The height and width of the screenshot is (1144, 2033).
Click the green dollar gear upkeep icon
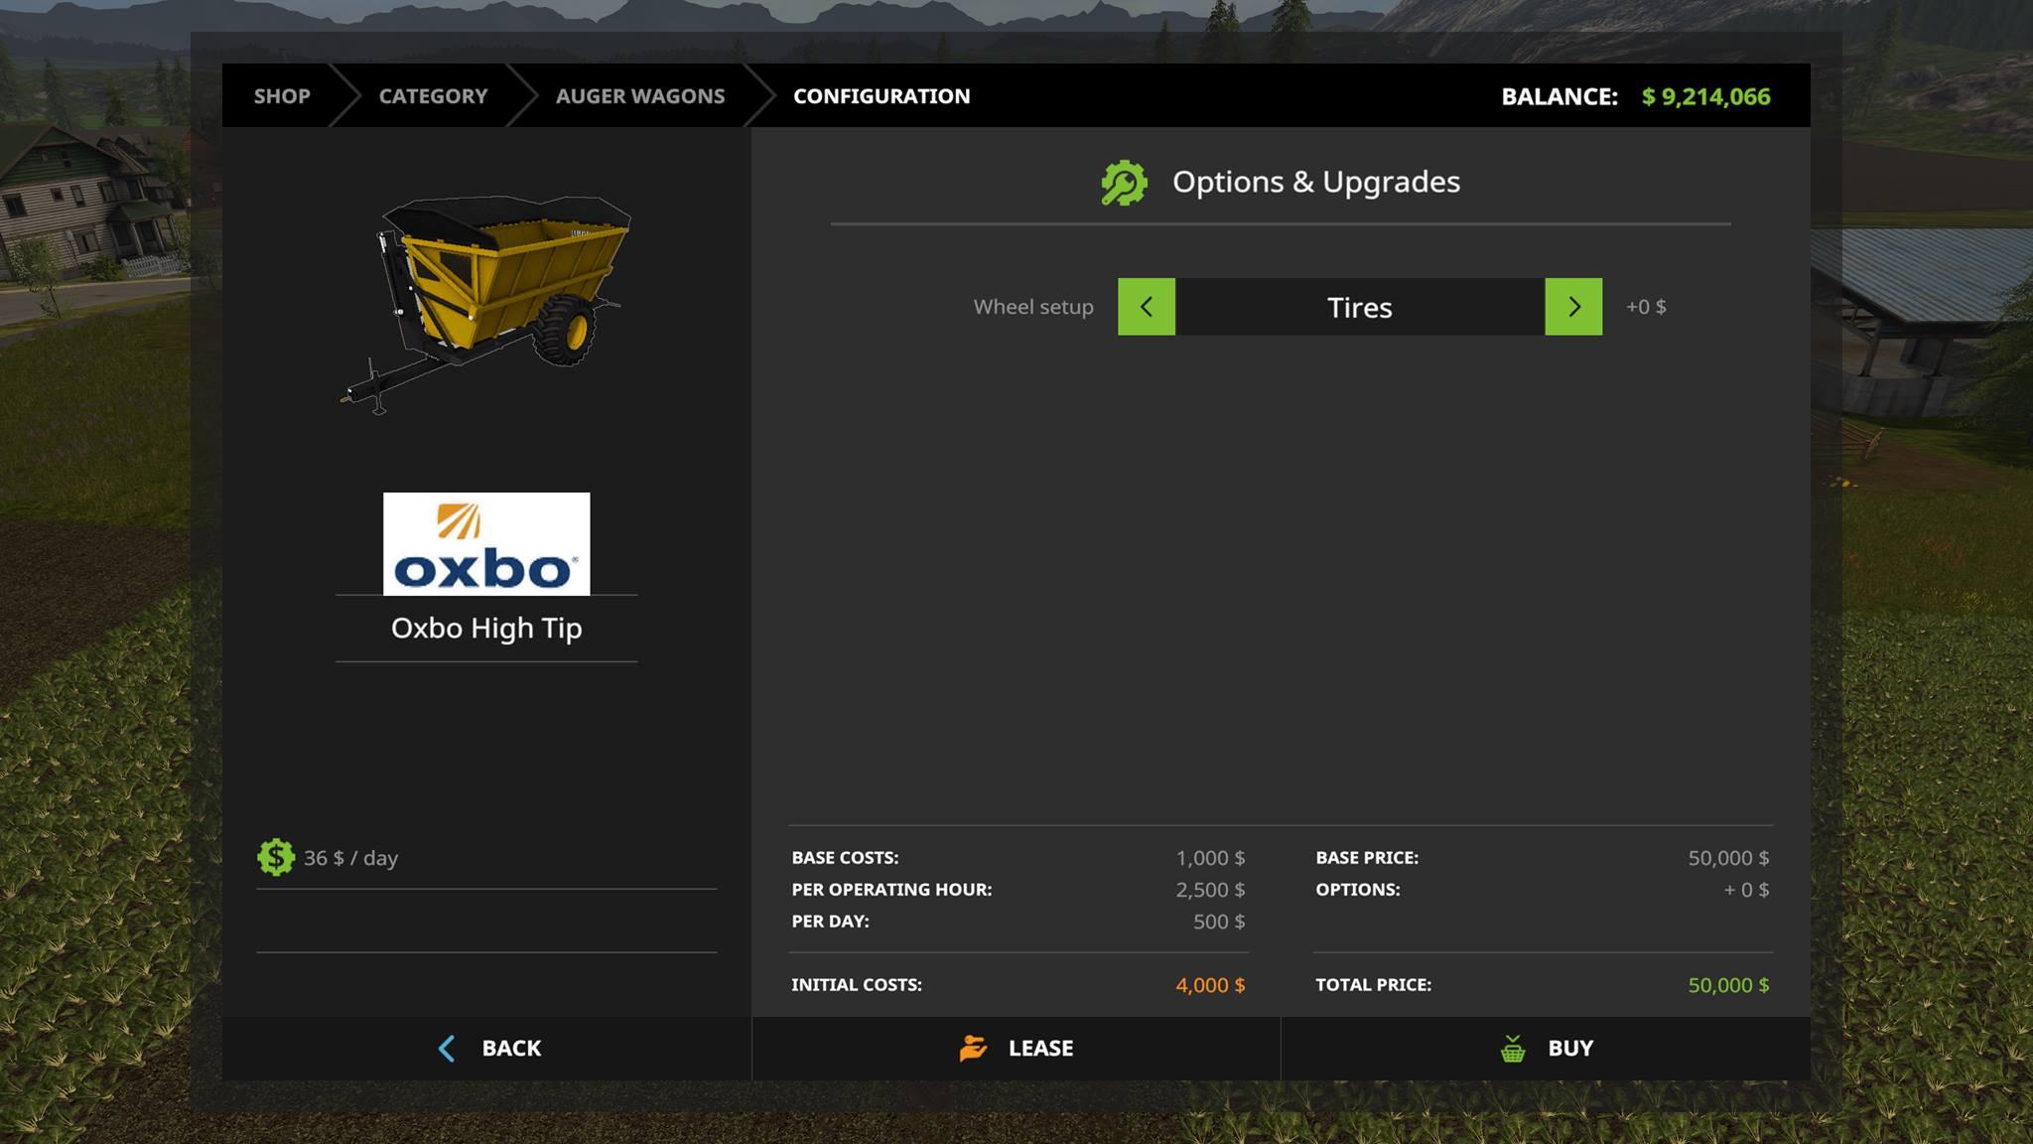276,857
